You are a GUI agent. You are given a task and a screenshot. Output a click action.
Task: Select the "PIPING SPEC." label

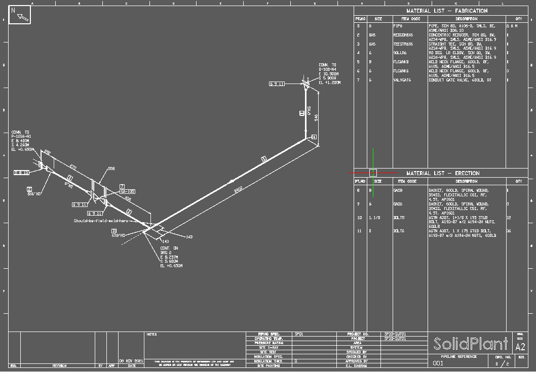tap(269, 334)
